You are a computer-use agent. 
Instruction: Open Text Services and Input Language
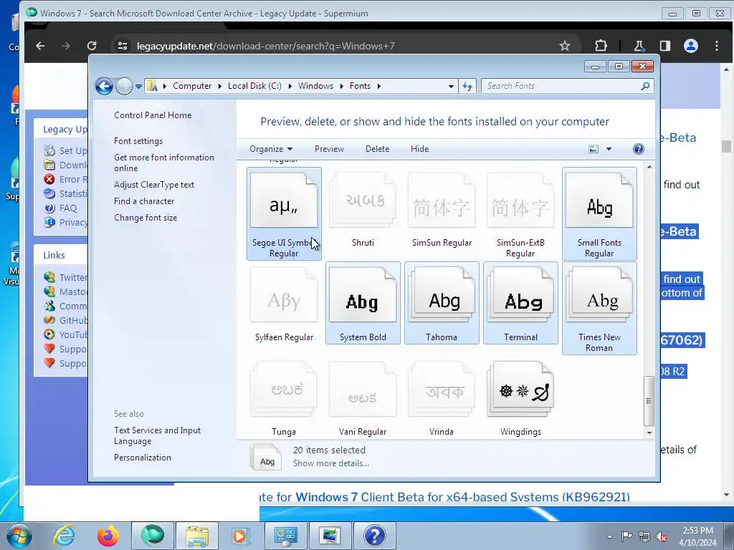click(157, 435)
